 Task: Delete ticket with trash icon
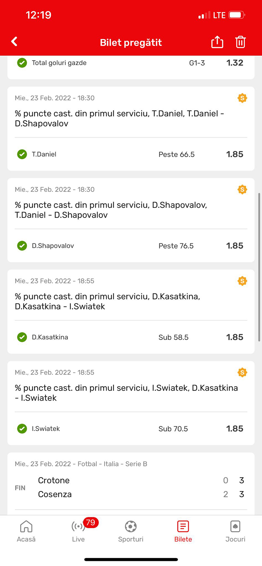240,42
